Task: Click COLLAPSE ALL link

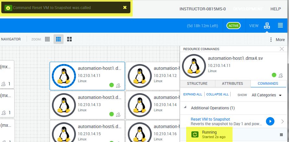Action: click(218, 94)
